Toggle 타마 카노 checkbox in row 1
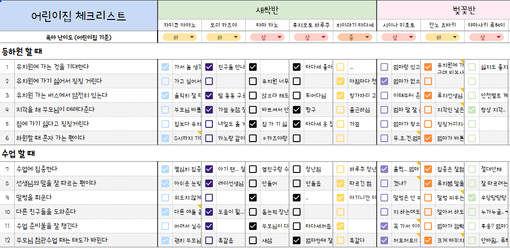510x248 pixels. pos(253,67)
